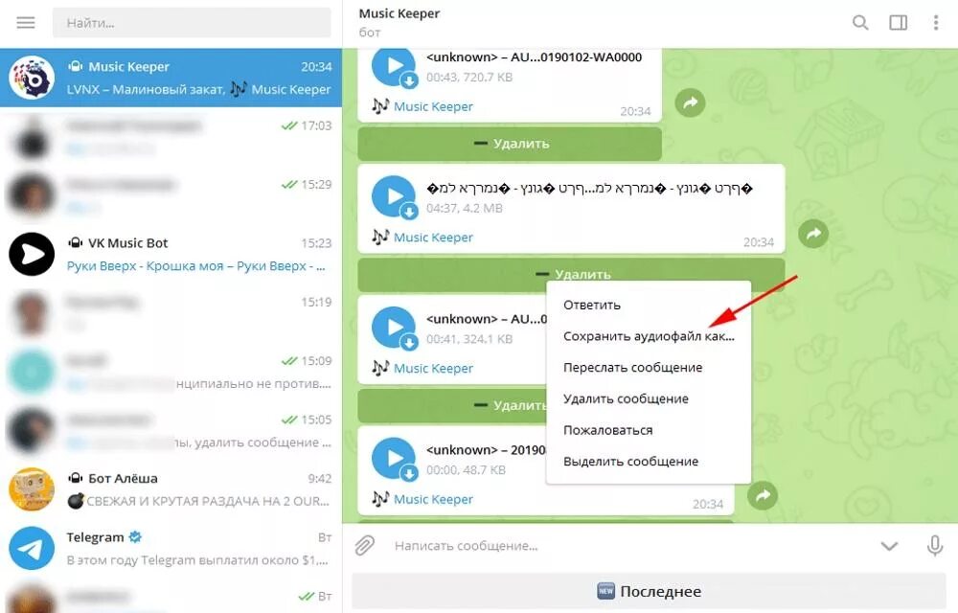Click Удалить button under first audio

pos(510,144)
